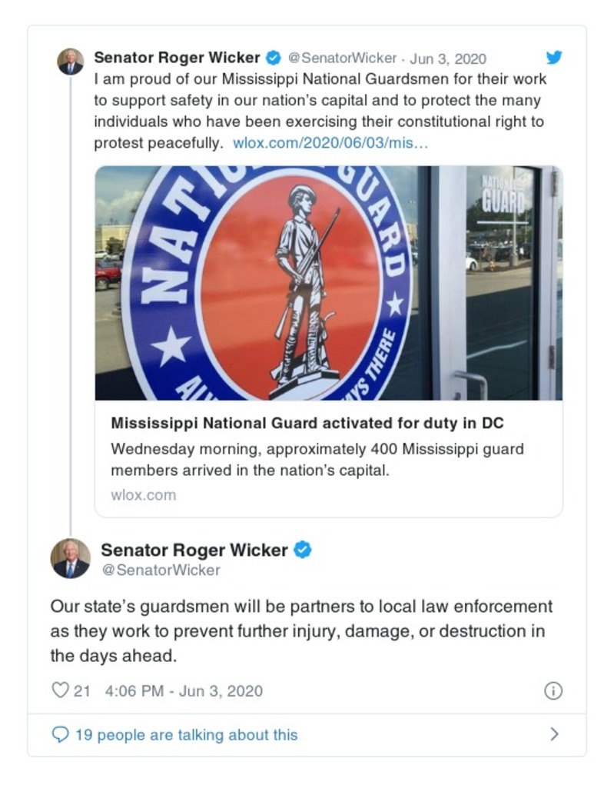The width and height of the screenshot is (614, 785).
Task: Open the larger Roger Wicker avatar below
Action: [71, 558]
